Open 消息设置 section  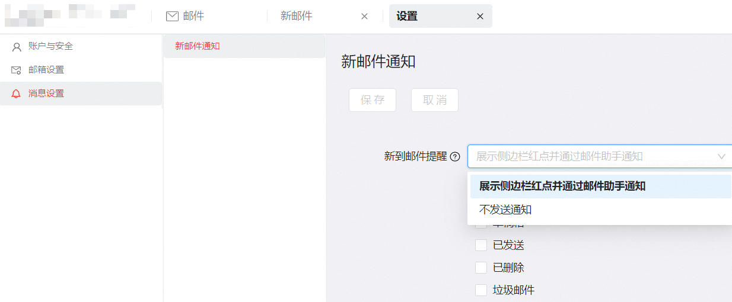[81, 94]
